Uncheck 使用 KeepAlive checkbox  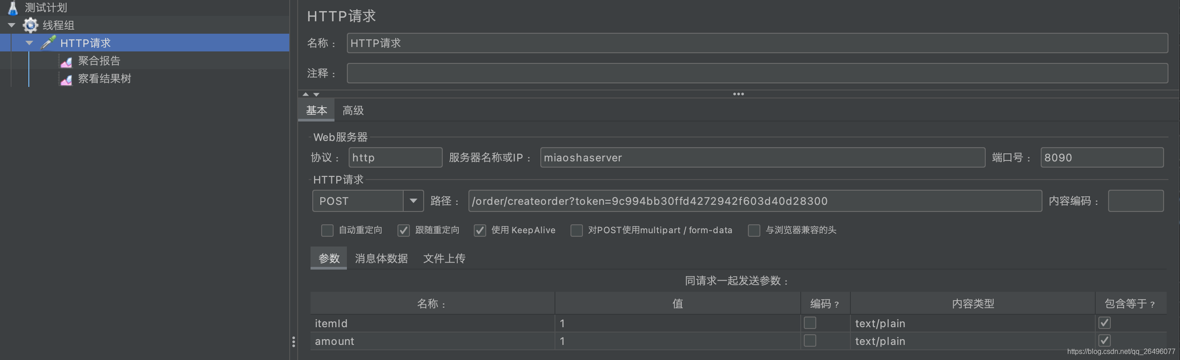(480, 231)
